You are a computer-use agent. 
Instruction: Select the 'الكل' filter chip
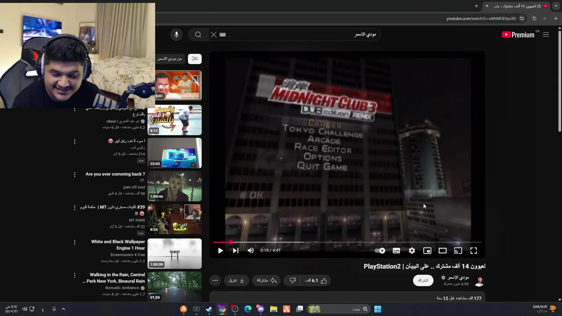pos(195,58)
